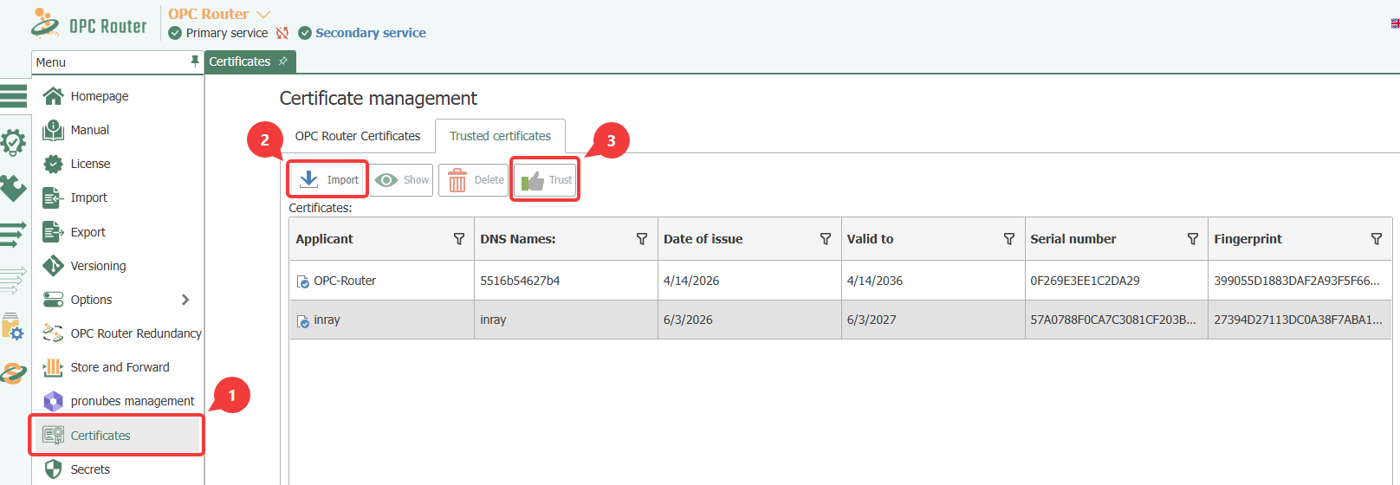Click the Import menu icon in sidebar

53,197
